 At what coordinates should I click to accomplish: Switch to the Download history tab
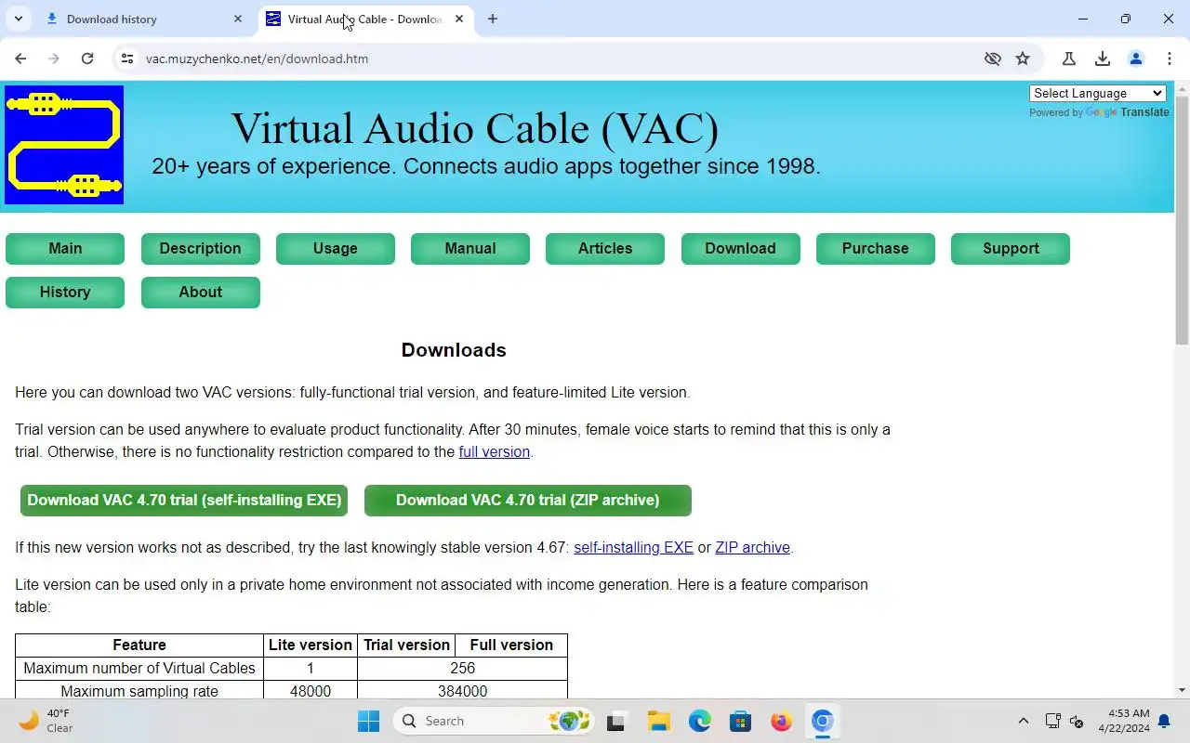pyautogui.click(x=144, y=19)
